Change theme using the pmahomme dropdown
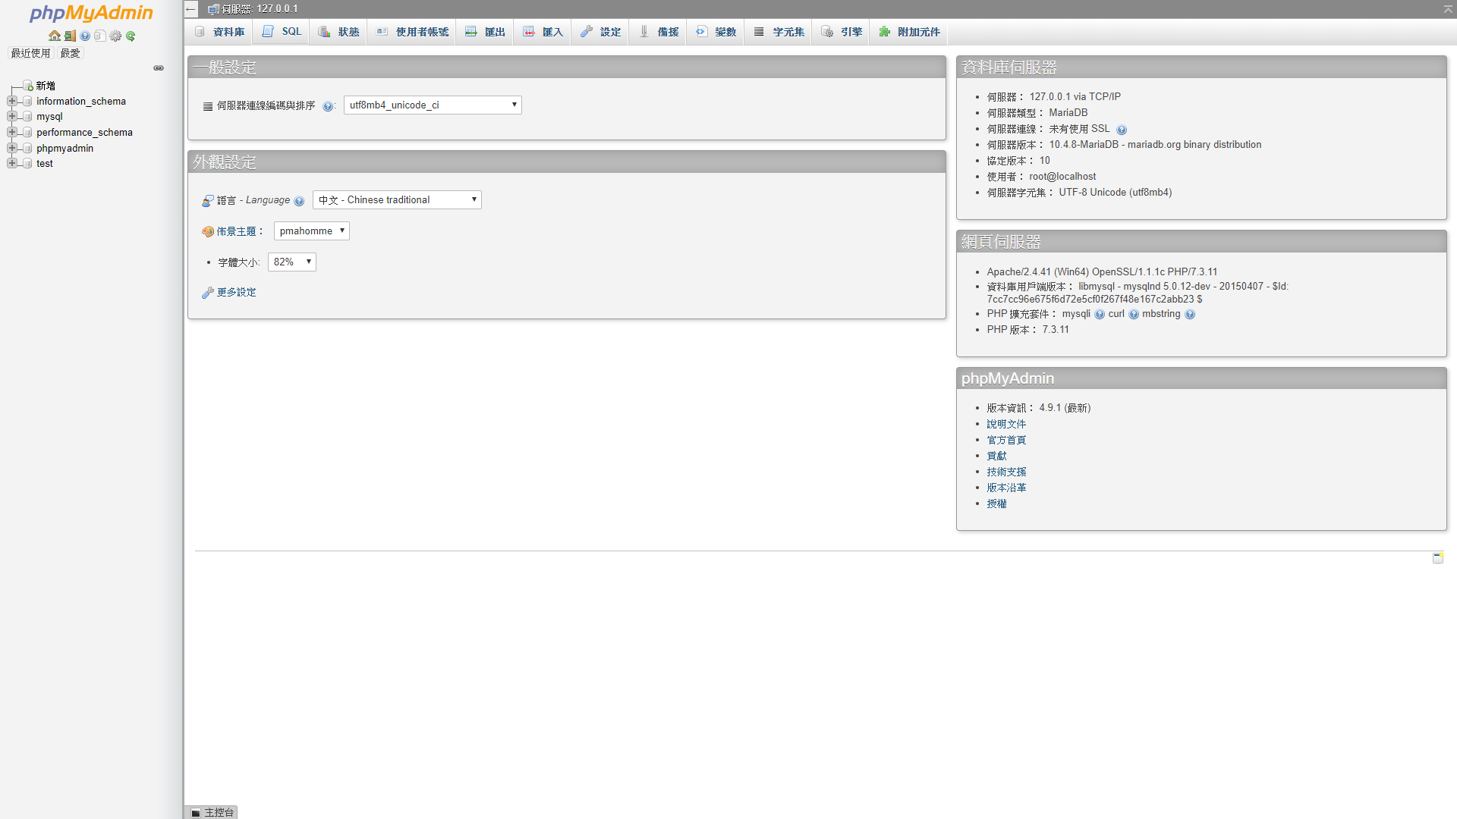Viewport: 1457px width, 819px height. [311, 231]
